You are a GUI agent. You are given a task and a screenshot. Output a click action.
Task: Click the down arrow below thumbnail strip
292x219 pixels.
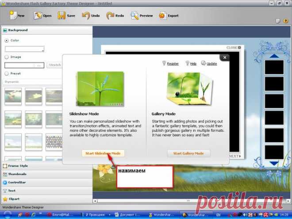click(x=274, y=164)
